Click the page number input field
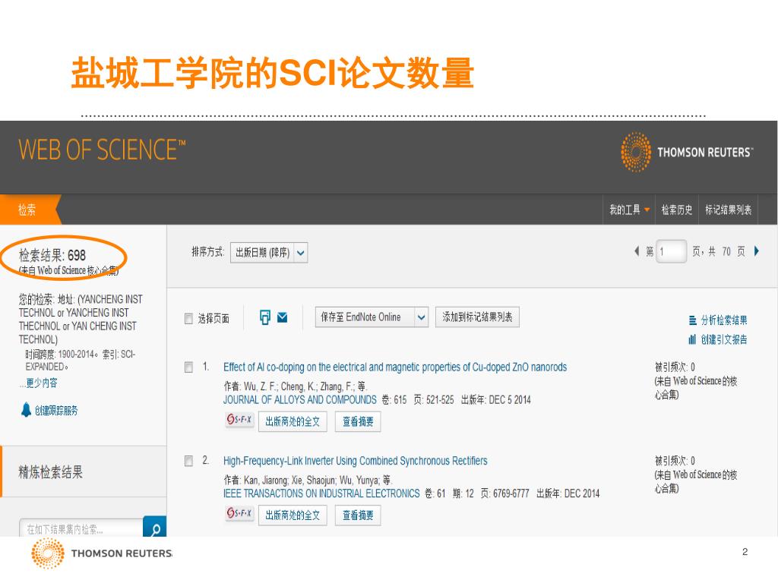The image size is (778, 583). coord(672,251)
